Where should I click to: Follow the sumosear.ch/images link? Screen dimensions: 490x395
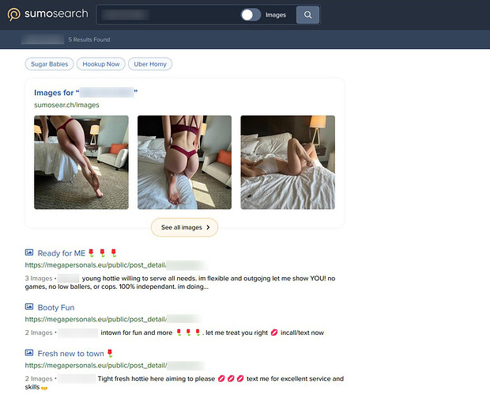coord(66,104)
